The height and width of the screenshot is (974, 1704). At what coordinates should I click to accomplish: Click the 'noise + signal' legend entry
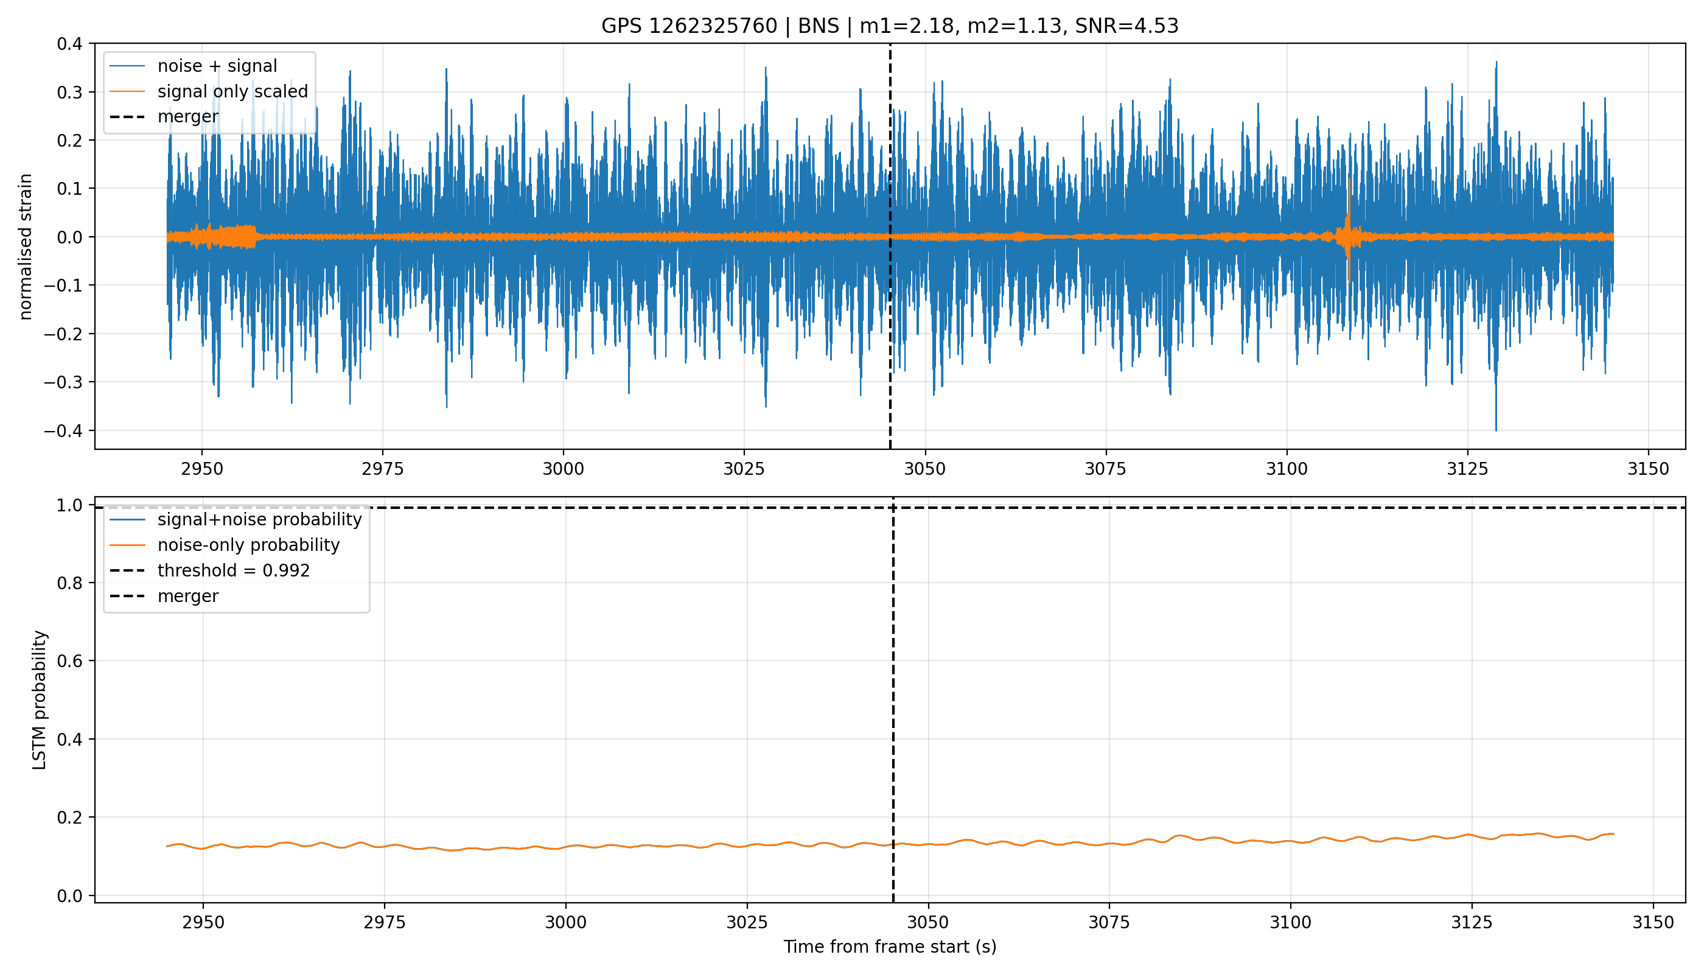pyautogui.click(x=217, y=66)
